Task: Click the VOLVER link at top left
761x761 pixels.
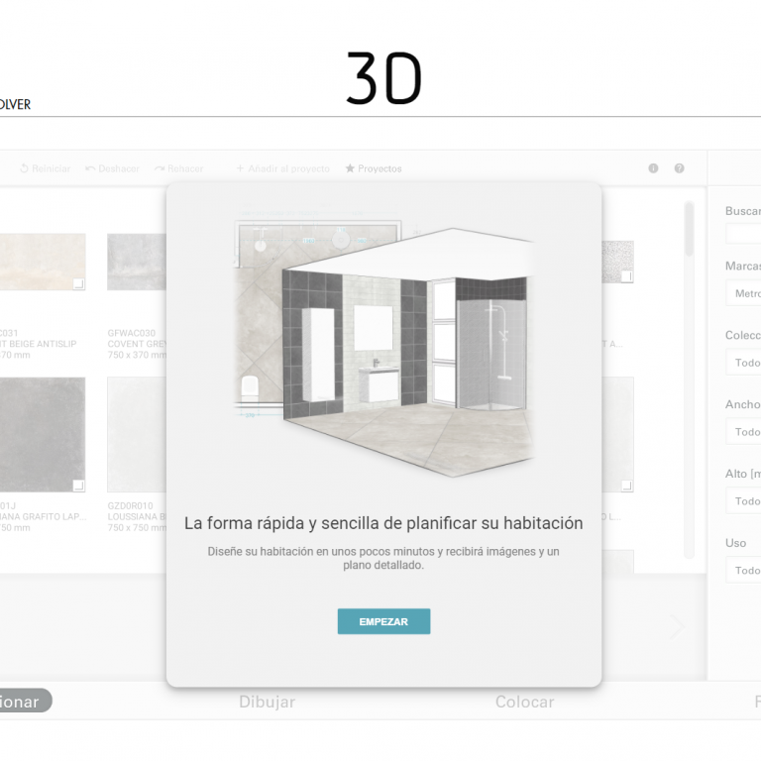Action: pyautogui.click(x=15, y=105)
